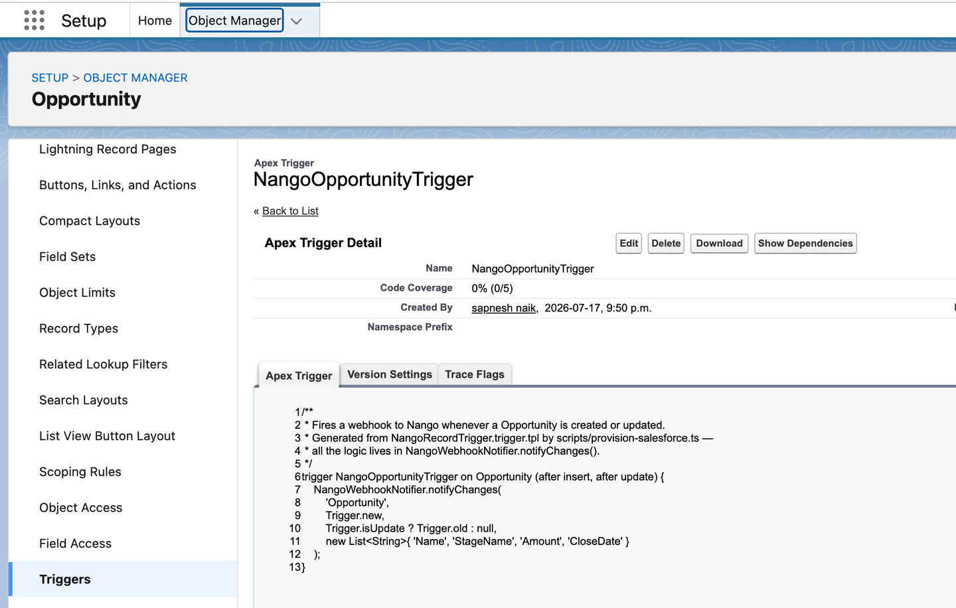The height and width of the screenshot is (608, 956).
Task: Select the Object Manager tab
Action: (234, 21)
